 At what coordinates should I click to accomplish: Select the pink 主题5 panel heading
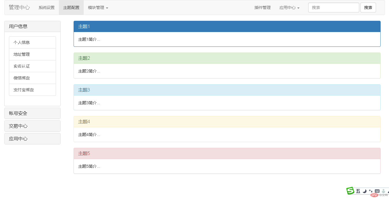pyautogui.click(x=227, y=153)
